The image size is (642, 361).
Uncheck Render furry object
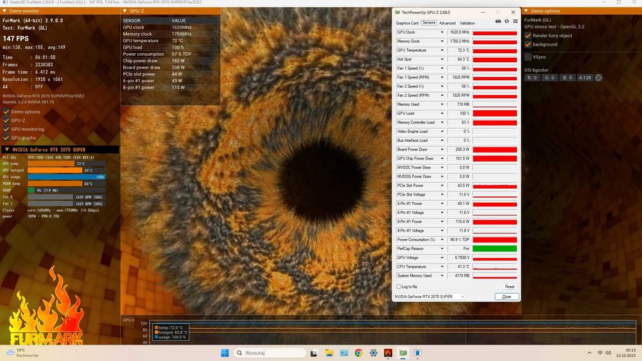coord(528,35)
